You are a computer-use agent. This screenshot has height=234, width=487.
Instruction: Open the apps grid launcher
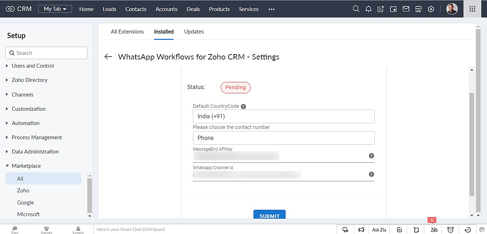coord(472,9)
